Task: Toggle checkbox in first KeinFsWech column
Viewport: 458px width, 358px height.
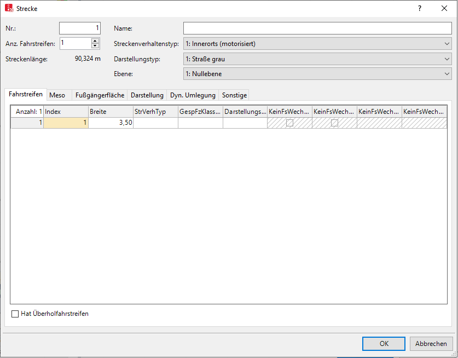Action: [289, 123]
